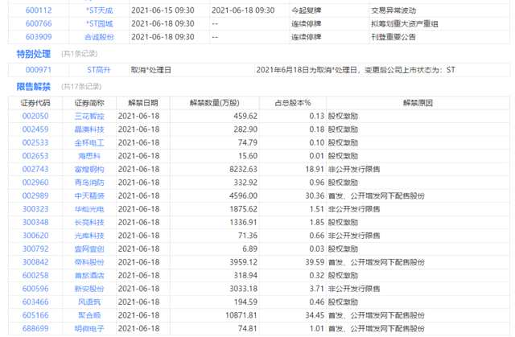Open the 合诚股份 stock name link
The image size is (515, 337).
99,37
